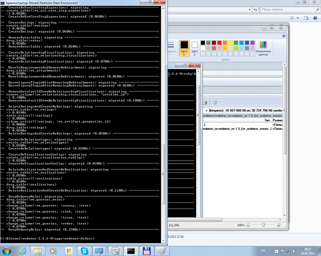Pick the black color swatch in Paint
Screen dimensions: 321x256
pyautogui.click(x=203, y=43)
